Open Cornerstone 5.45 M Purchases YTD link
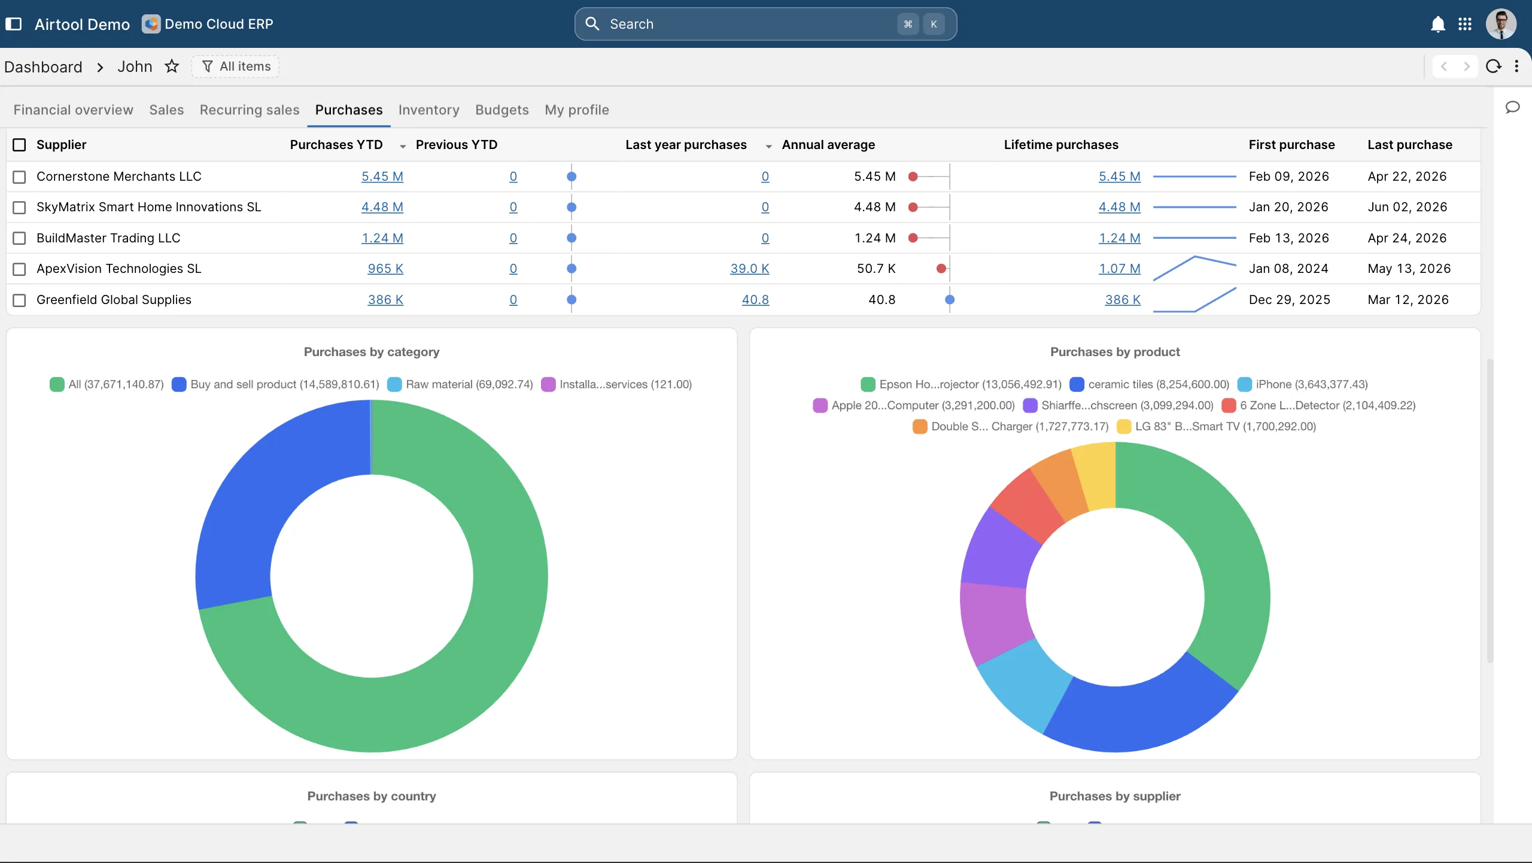 (382, 177)
